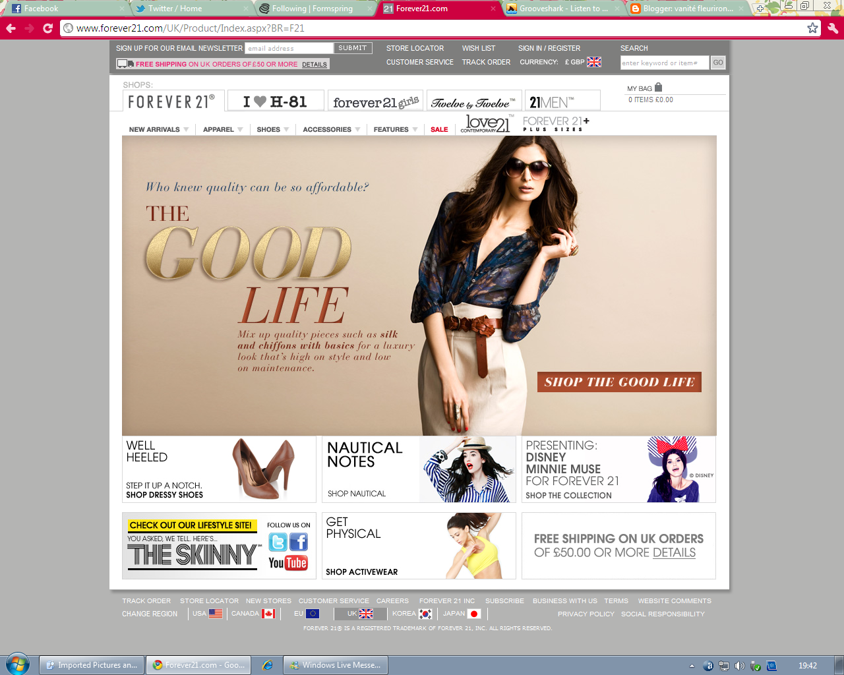
Task: Reload the page with the refresh icon
Action: pyautogui.click(x=47, y=28)
